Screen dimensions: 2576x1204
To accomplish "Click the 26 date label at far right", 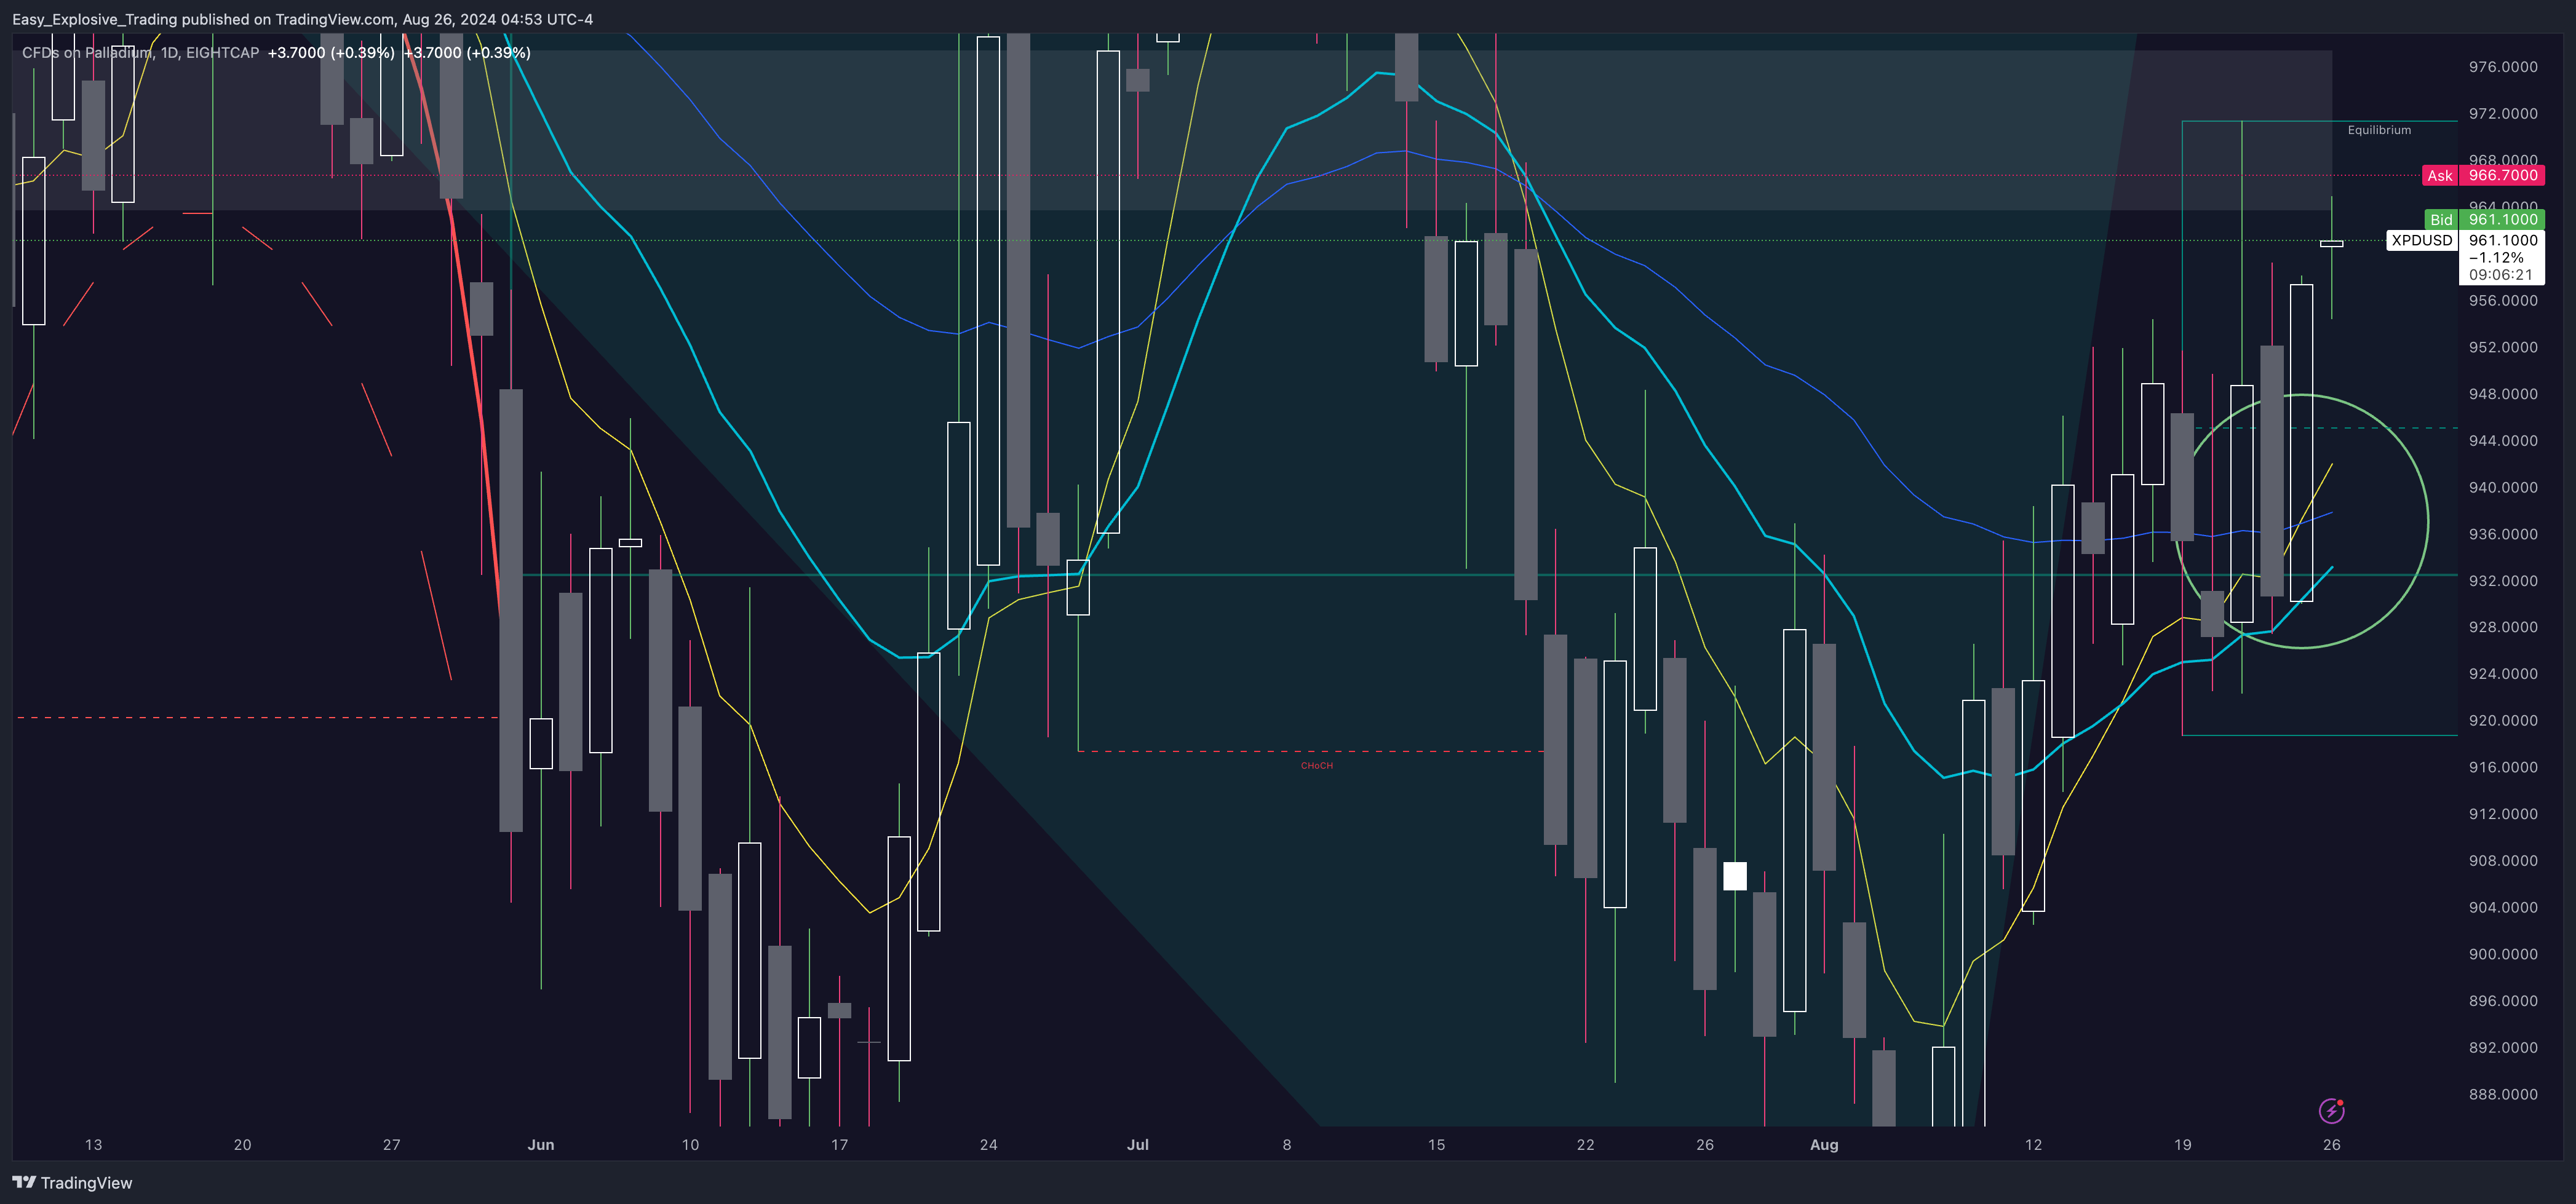I will click(x=2331, y=1145).
